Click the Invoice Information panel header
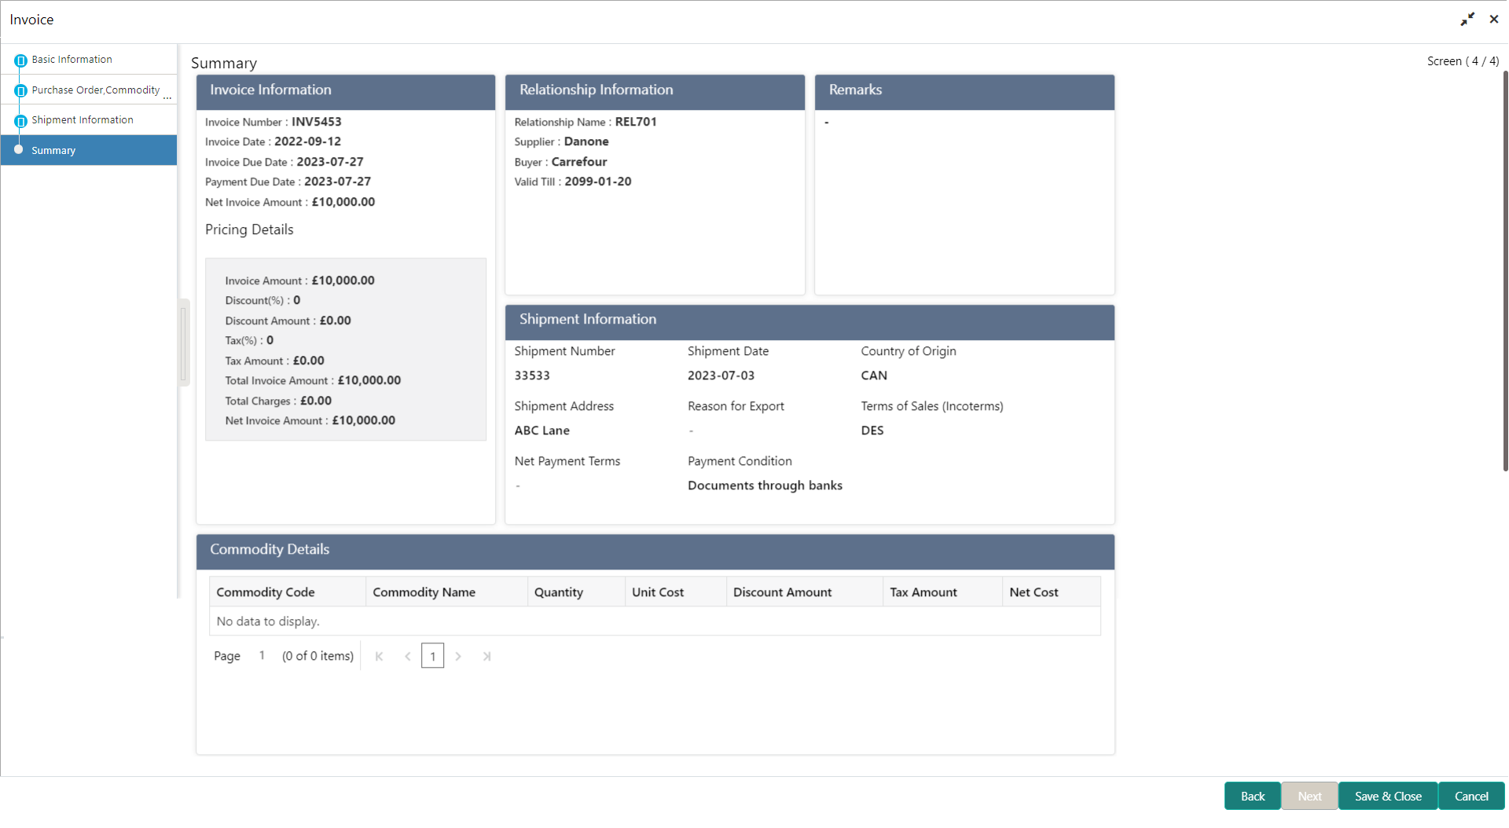 click(x=346, y=92)
